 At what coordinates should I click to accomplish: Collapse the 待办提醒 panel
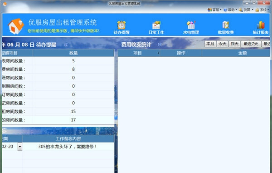point(66,45)
